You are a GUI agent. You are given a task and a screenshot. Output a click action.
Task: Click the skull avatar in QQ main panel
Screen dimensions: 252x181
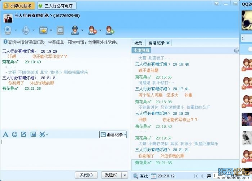[x=247, y=20]
